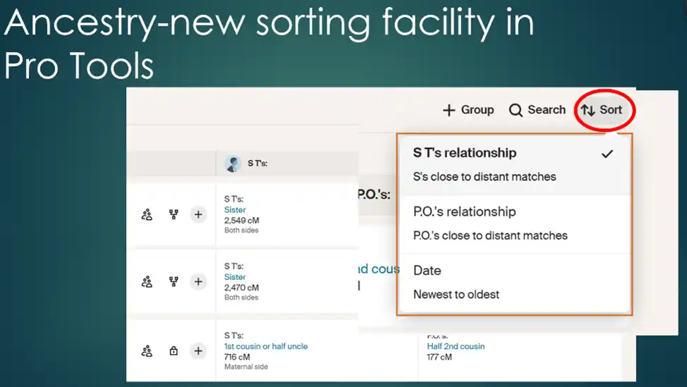Viewport: 687px width, 387px height.
Task: Click the checkmark beside S T's relationship
Action: 607,154
